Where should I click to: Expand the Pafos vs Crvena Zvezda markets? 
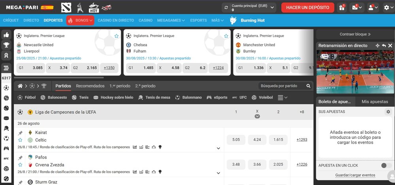(218, 173)
